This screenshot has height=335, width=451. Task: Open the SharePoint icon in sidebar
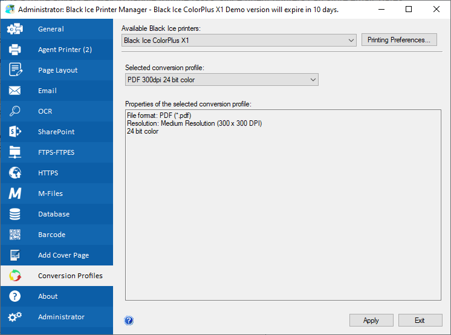point(15,132)
